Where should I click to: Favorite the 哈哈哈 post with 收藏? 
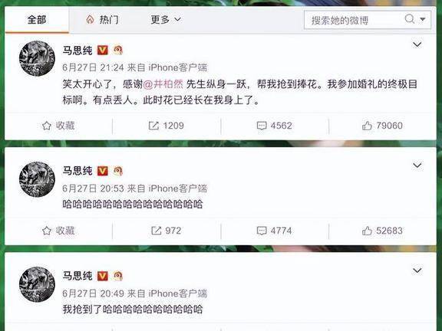[x=58, y=231]
